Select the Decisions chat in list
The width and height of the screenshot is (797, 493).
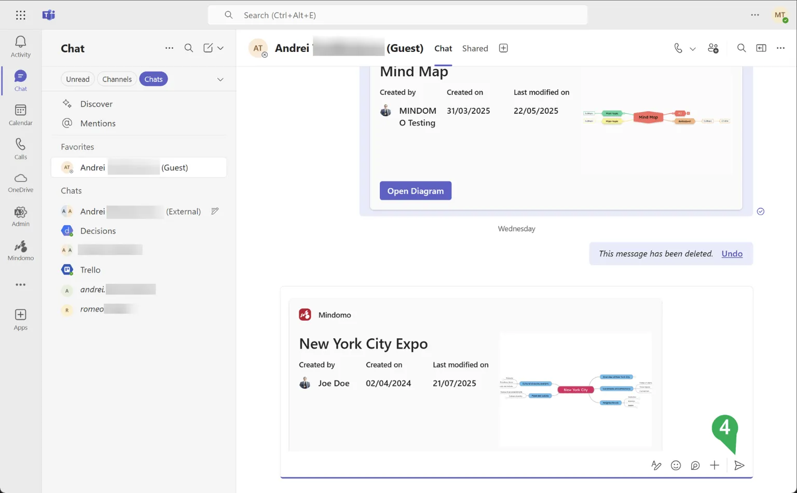(98, 231)
